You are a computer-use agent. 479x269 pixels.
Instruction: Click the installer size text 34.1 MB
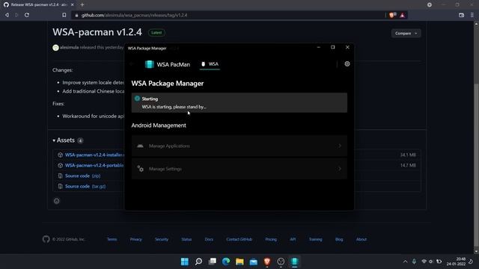[408, 155]
